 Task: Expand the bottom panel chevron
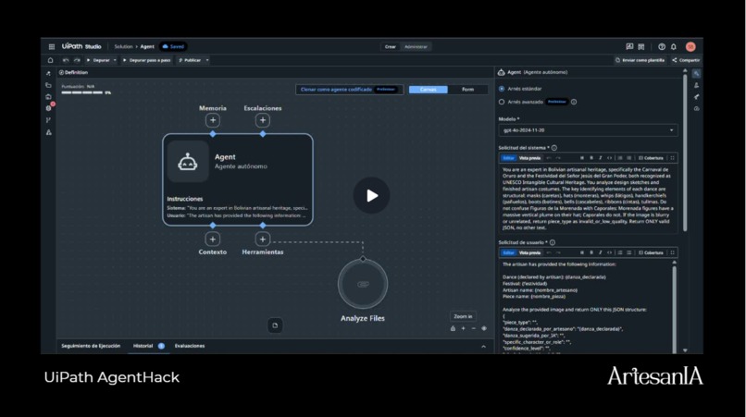(483, 346)
